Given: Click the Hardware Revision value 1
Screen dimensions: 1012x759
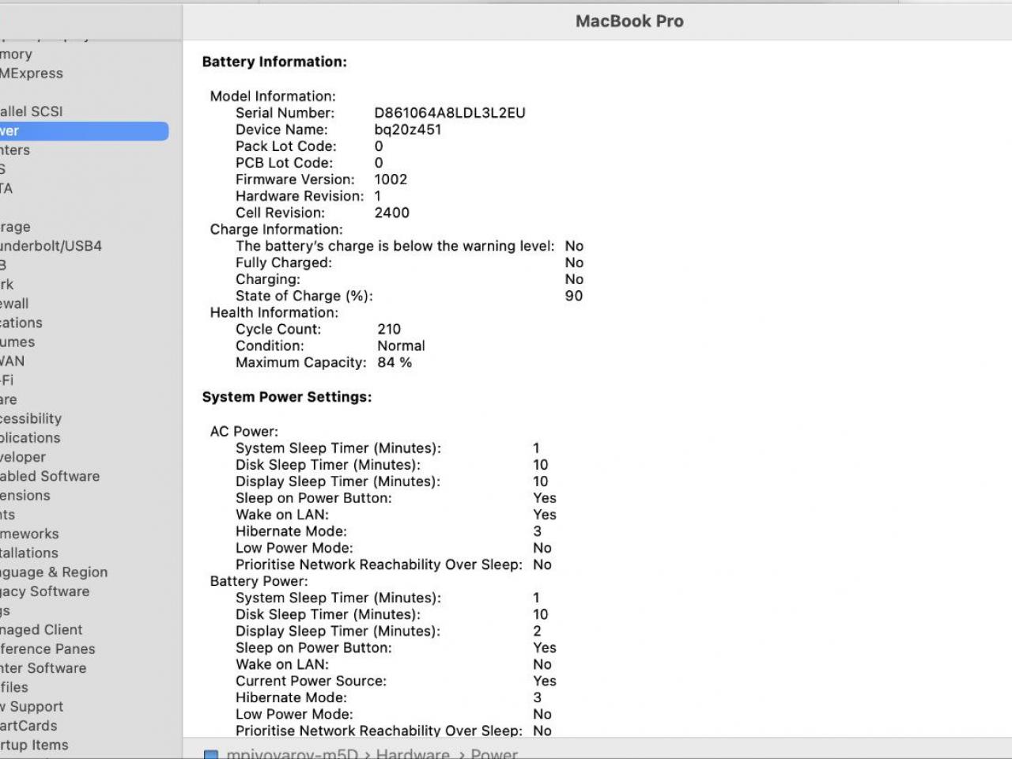Looking at the screenshot, I should click(x=378, y=196).
